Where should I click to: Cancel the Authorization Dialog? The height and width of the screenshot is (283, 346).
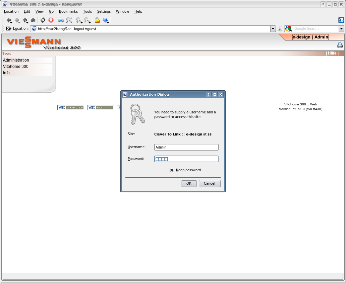point(209,183)
